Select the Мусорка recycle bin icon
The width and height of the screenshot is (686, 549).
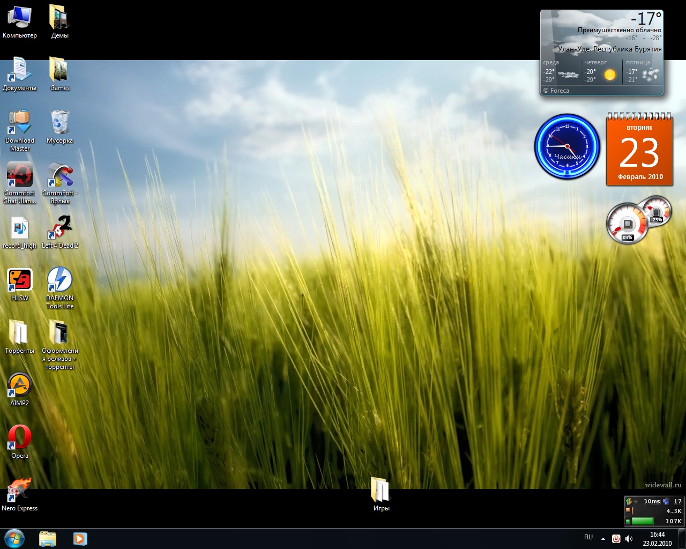[59, 123]
